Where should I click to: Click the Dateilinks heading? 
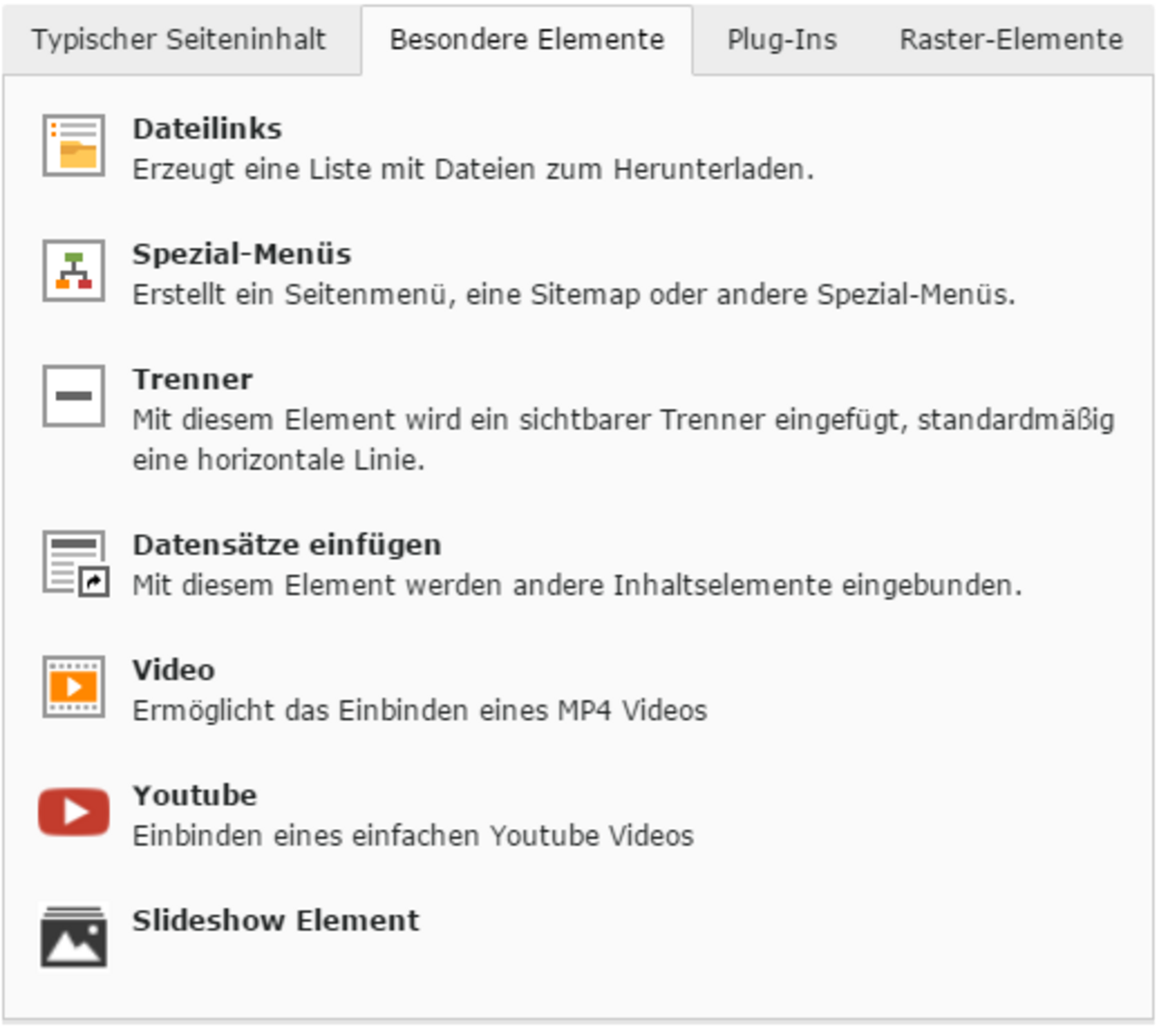[207, 128]
